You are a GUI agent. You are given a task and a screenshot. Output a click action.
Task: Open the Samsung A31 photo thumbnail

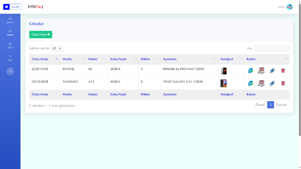[x=224, y=83]
